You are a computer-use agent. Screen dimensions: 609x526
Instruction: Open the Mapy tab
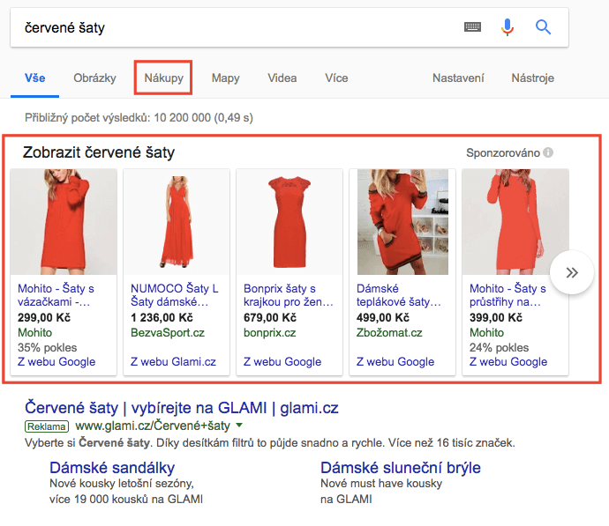225,78
